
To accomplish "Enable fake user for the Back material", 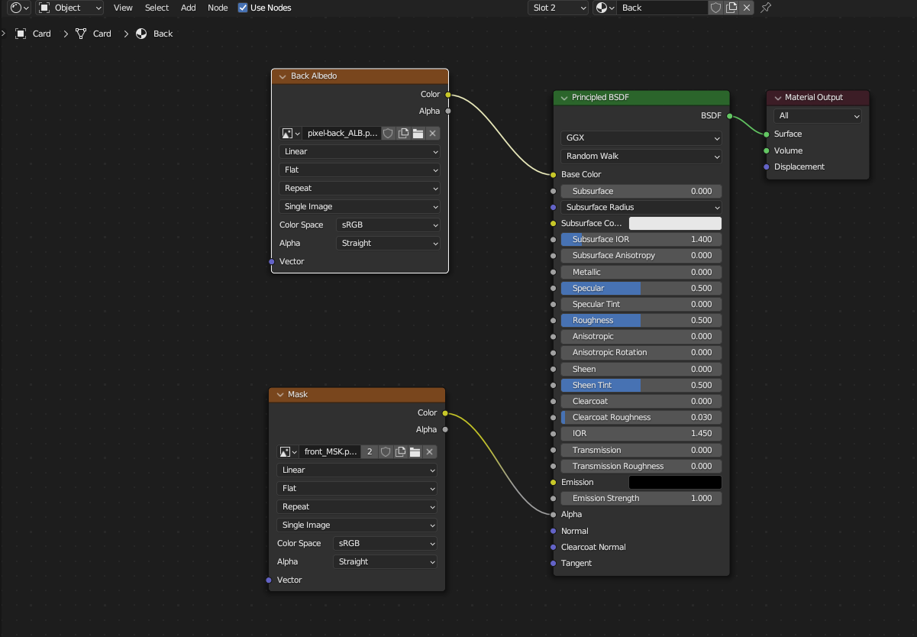I will [715, 8].
